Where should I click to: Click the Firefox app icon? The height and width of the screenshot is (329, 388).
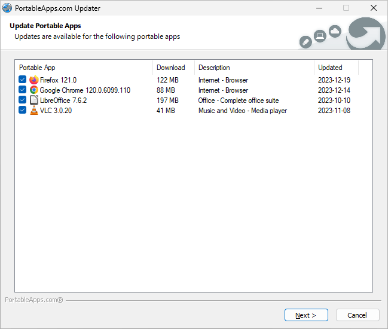point(34,80)
